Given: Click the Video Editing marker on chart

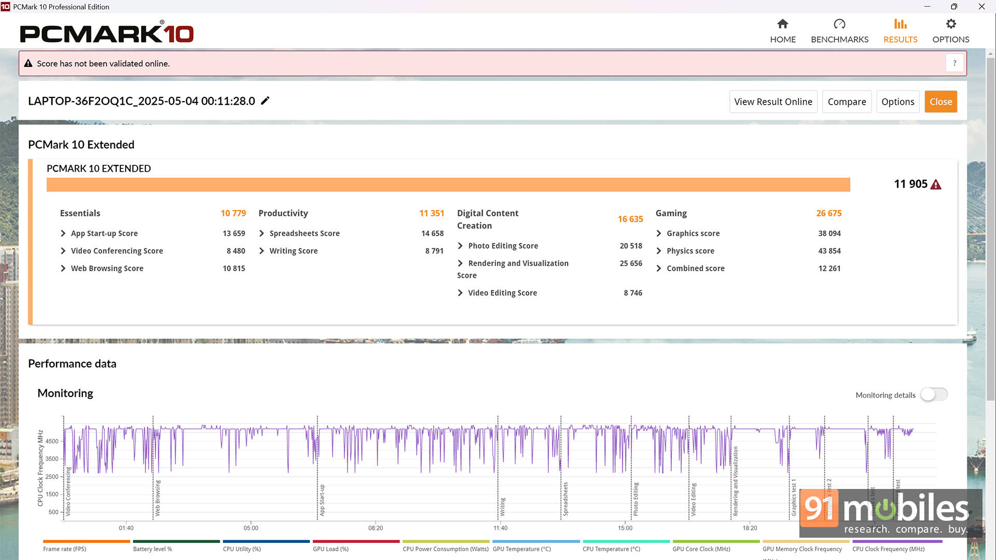Looking at the screenshot, I should (x=693, y=499).
